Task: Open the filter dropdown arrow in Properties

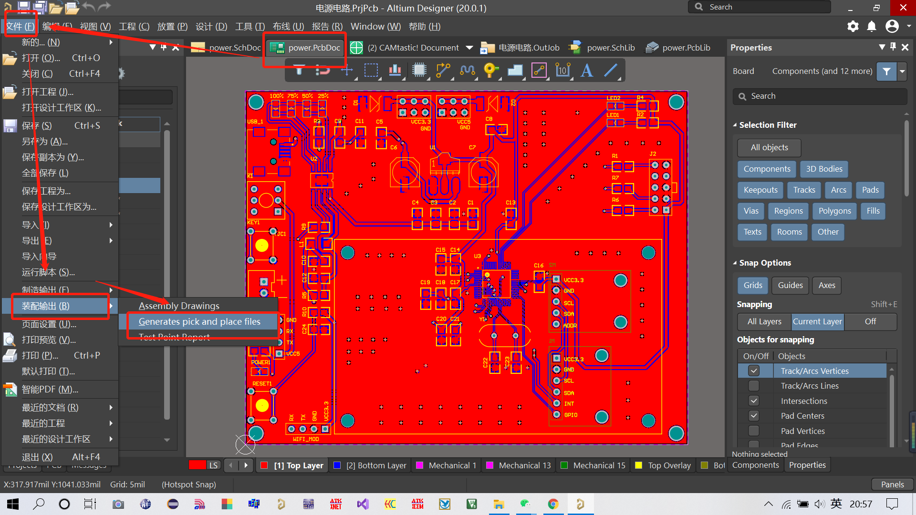Action: pyautogui.click(x=902, y=72)
